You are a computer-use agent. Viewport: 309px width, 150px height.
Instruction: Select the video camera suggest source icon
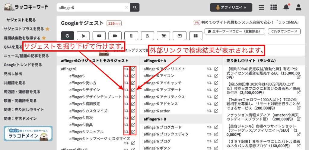point(115,36)
